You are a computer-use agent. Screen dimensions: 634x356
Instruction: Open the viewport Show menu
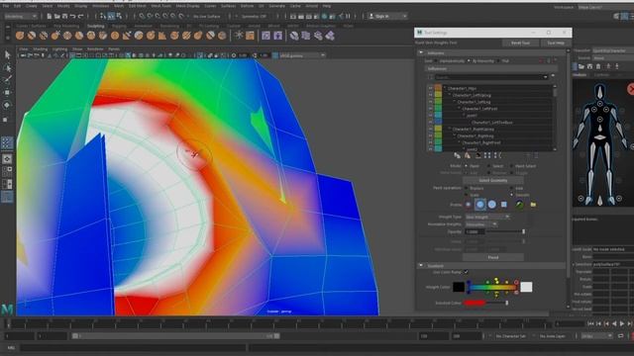[x=77, y=48]
